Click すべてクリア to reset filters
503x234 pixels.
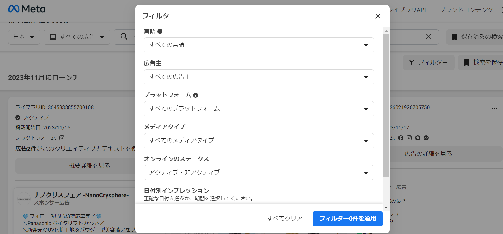[285, 218]
